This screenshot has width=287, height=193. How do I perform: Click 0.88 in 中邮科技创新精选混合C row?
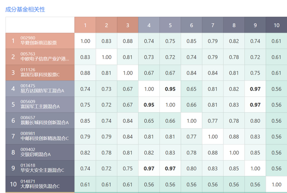tap(234, 136)
